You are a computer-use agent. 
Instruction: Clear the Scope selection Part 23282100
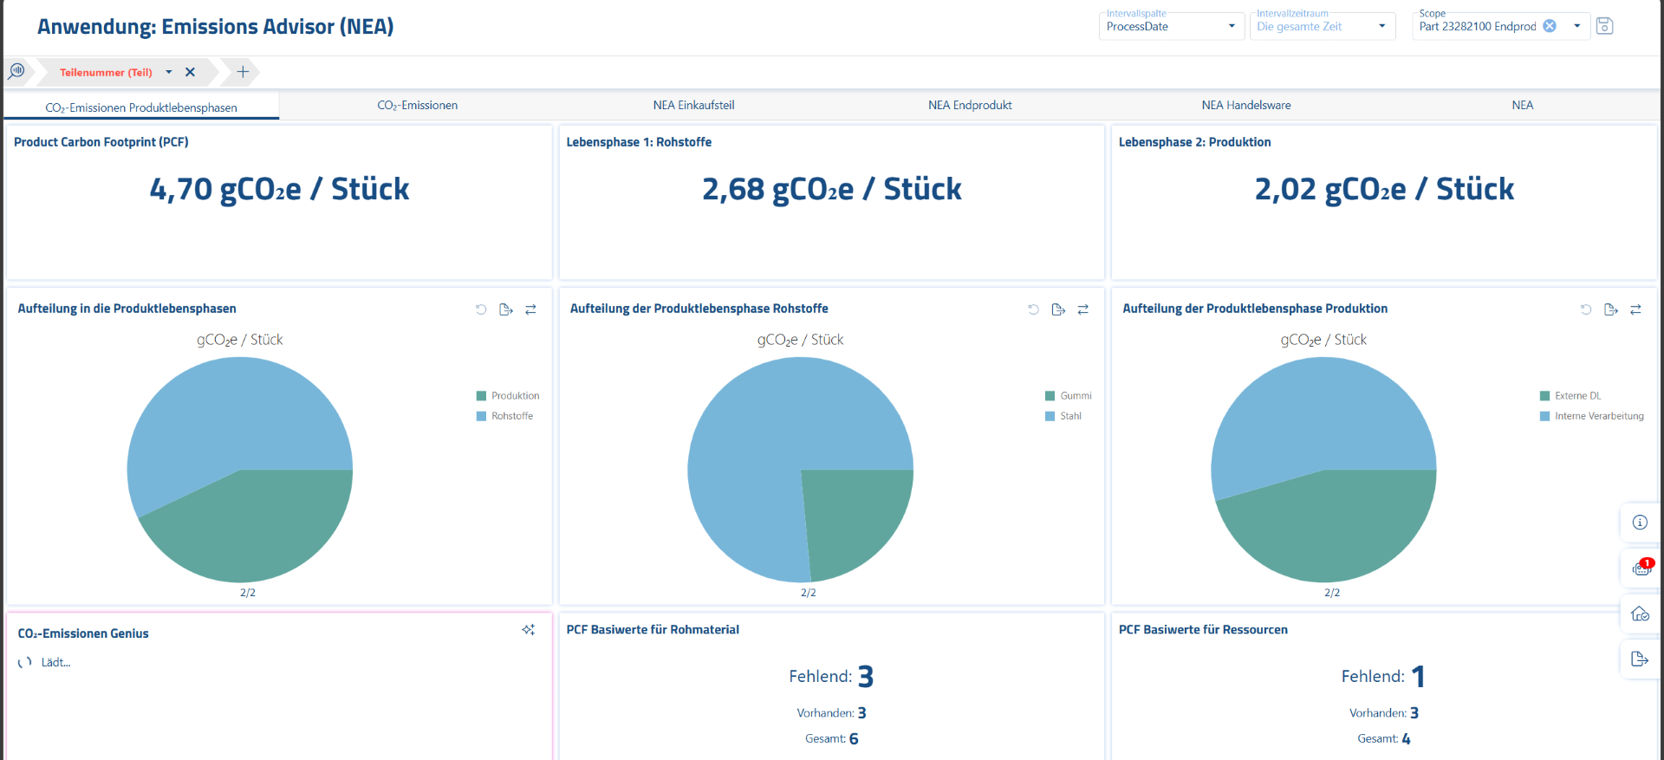coord(1550,26)
